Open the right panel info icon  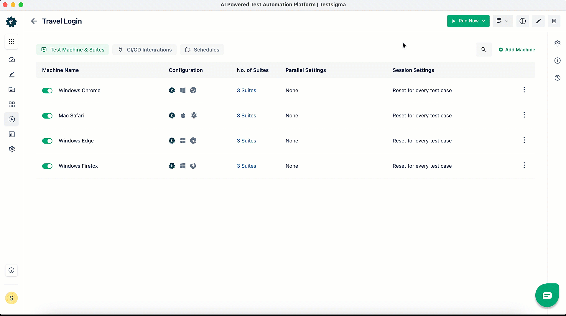pyautogui.click(x=557, y=61)
